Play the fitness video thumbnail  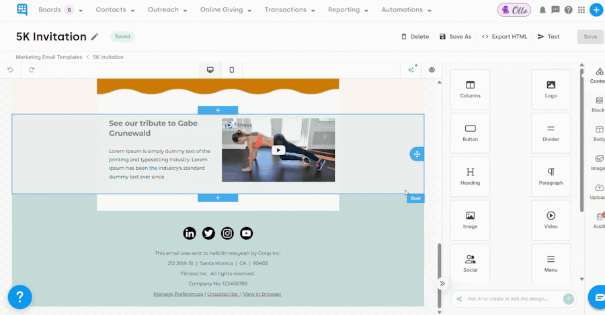tap(278, 150)
